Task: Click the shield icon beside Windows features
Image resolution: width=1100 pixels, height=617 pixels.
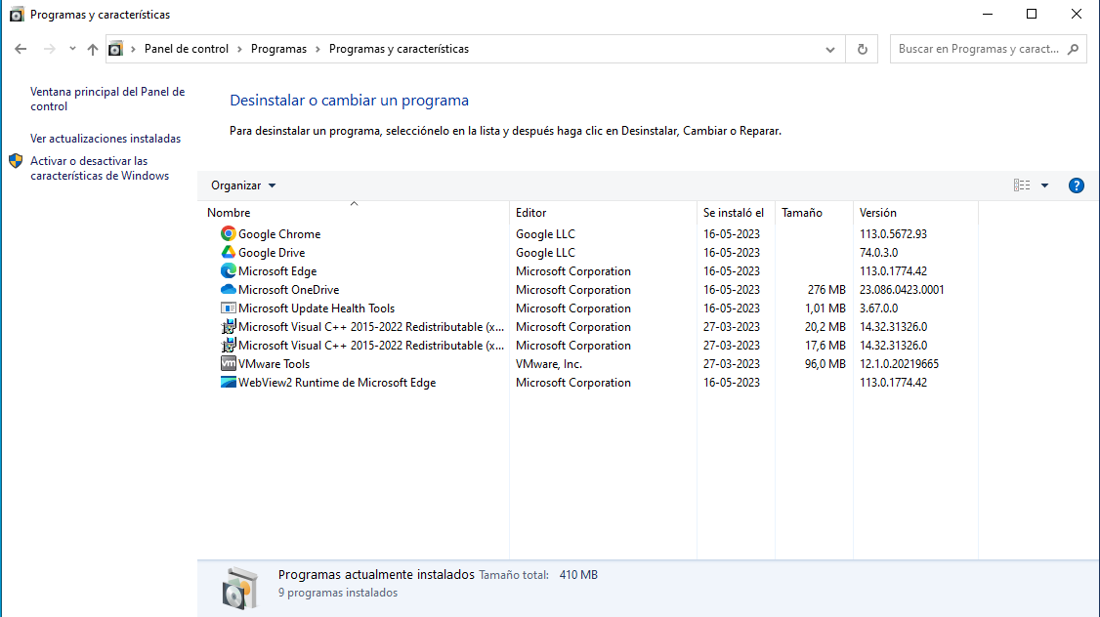Action: pyautogui.click(x=16, y=161)
